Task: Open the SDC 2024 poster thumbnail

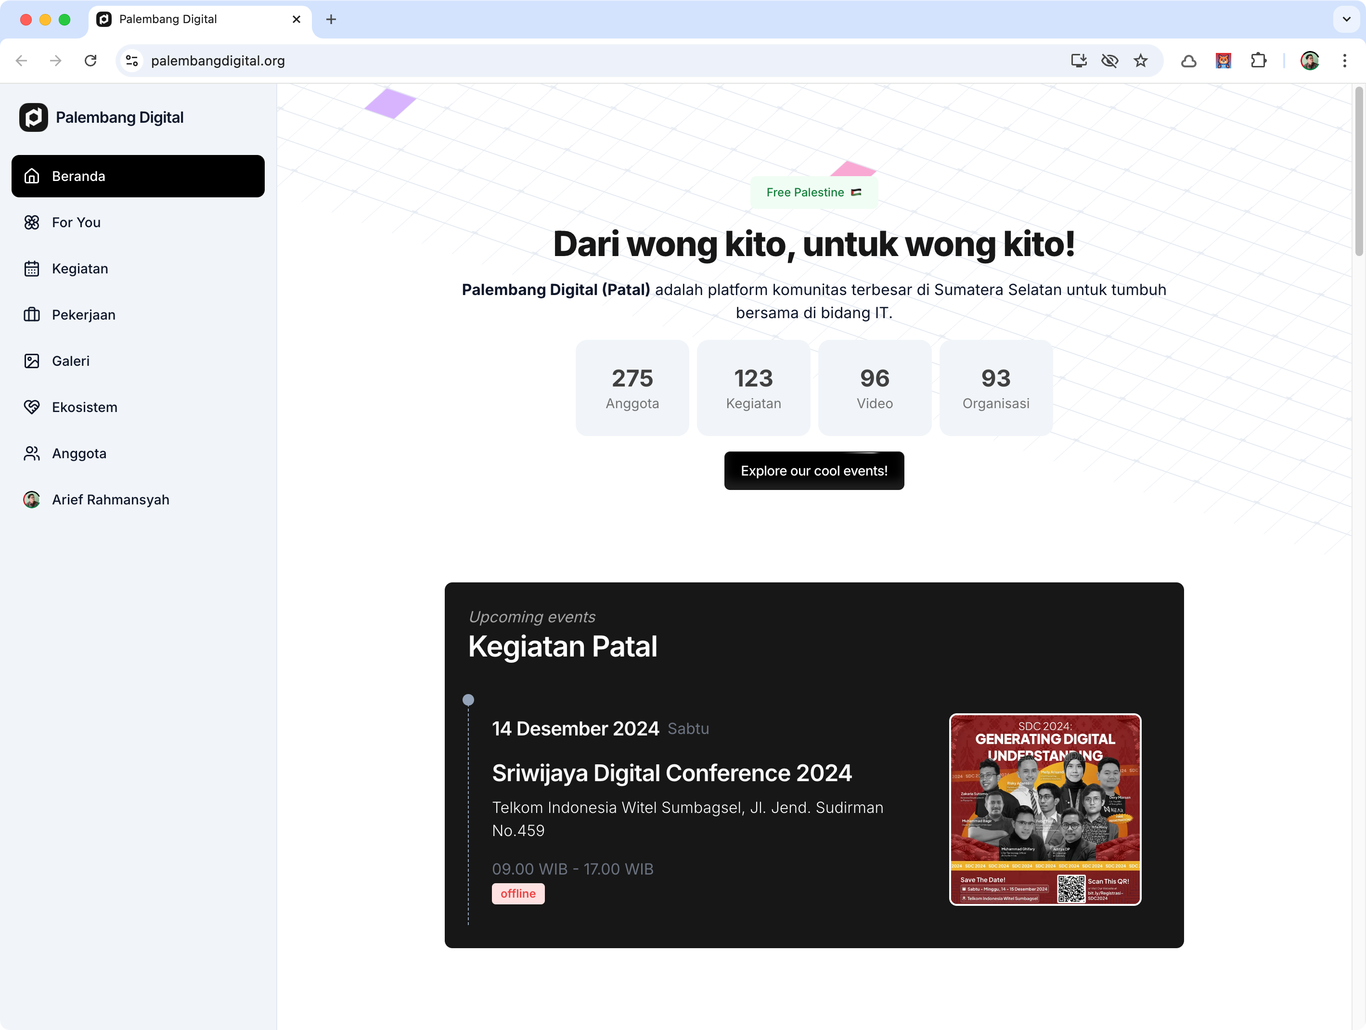Action: [x=1044, y=809]
